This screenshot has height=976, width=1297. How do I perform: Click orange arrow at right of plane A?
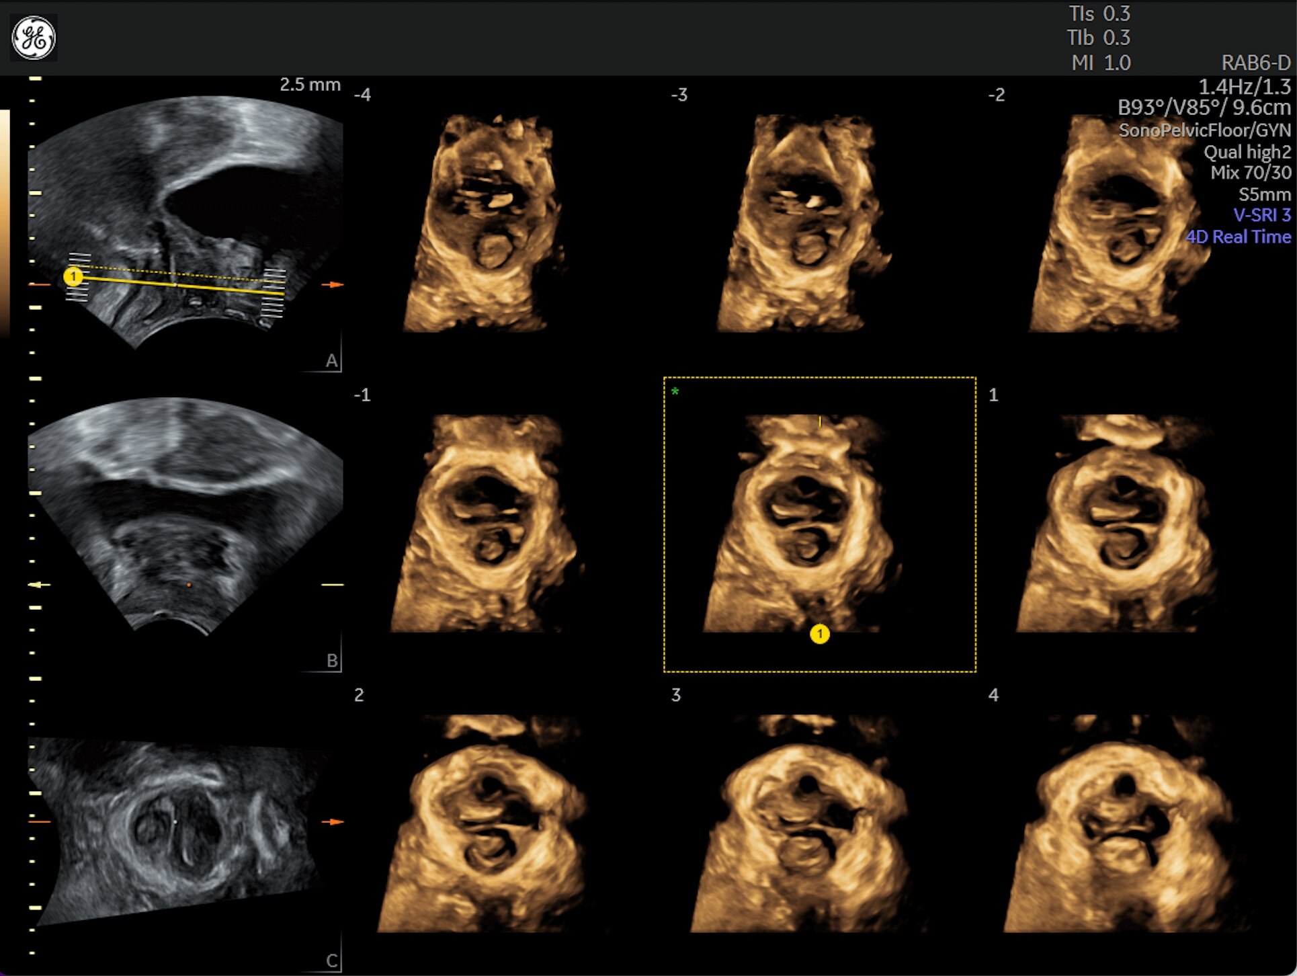[333, 285]
